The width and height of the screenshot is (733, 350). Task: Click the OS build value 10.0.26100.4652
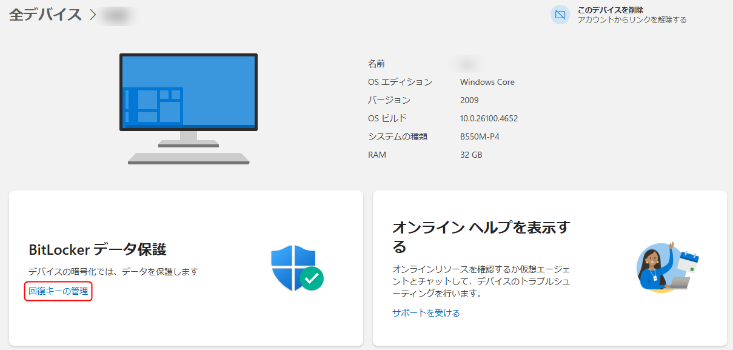point(489,118)
